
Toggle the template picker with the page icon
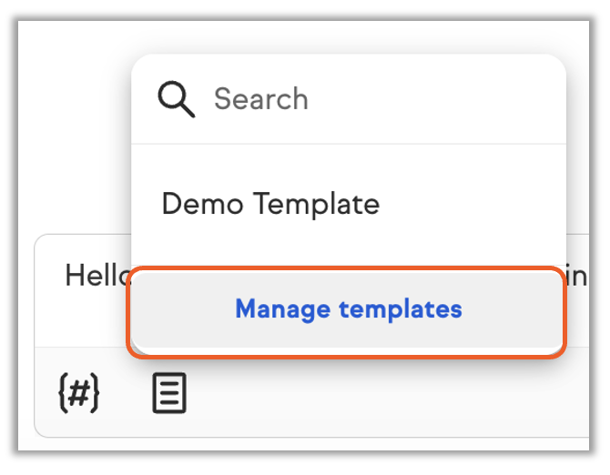pyautogui.click(x=169, y=394)
